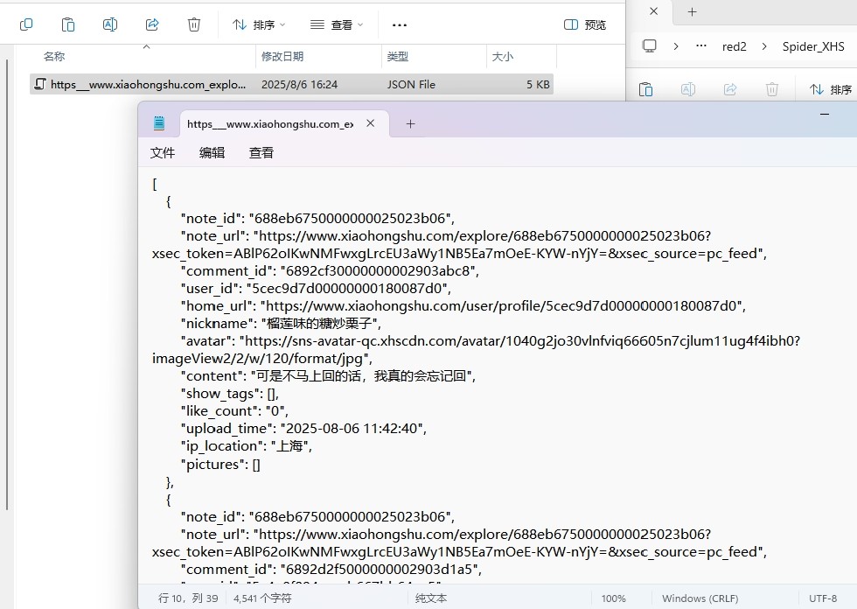The width and height of the screenshot is (857, 609).
Task: Close the tab in the right Explorer window
Action: click(x=654, y=11)
